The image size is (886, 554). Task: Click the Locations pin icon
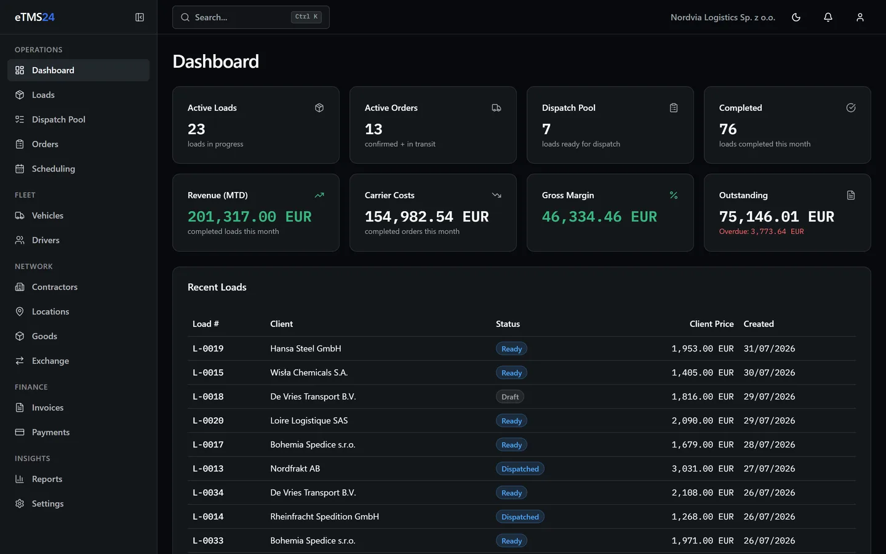[x=20, y=311]
